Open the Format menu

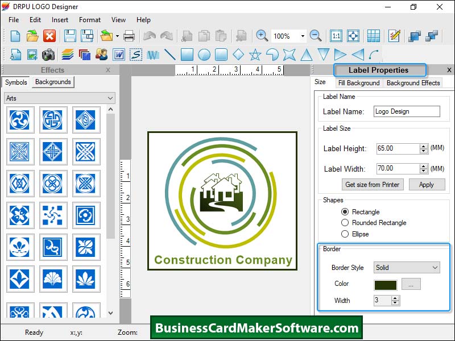[90, 20]
